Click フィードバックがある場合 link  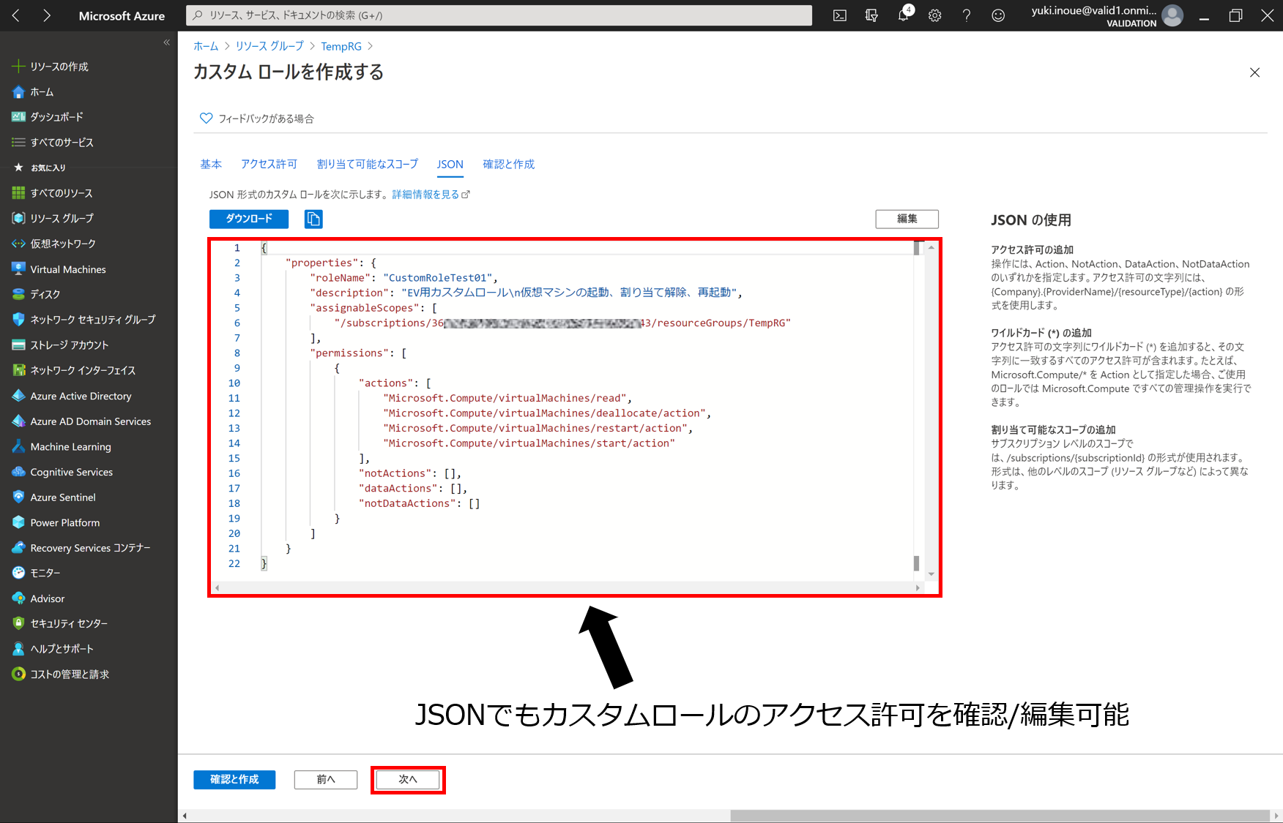(x=257, y=119)
